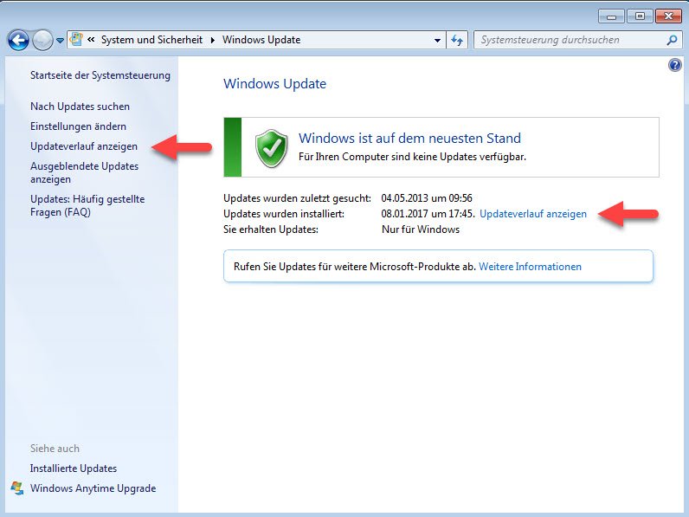Close the Windows Update window

point(668,16)
